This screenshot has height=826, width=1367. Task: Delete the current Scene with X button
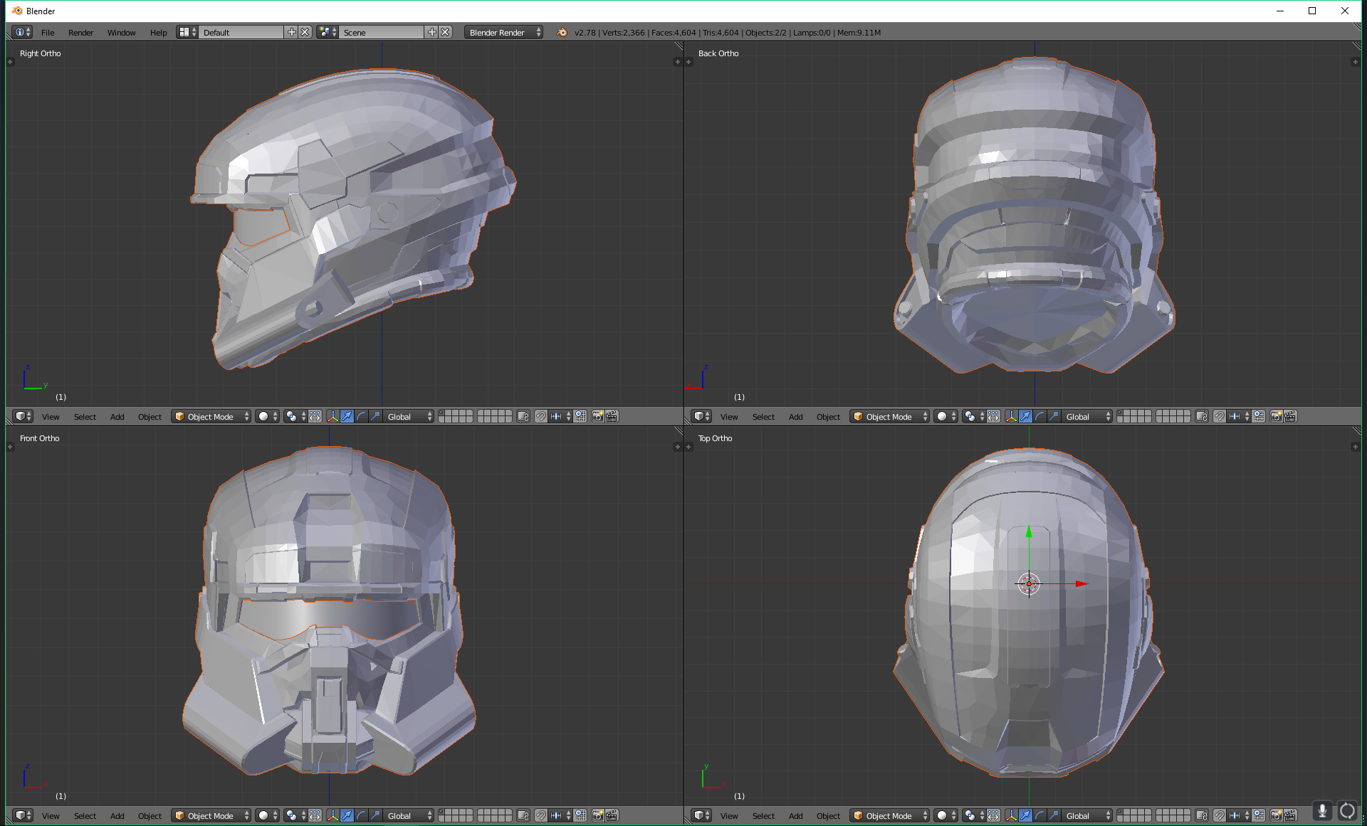[x=445, y=32]
